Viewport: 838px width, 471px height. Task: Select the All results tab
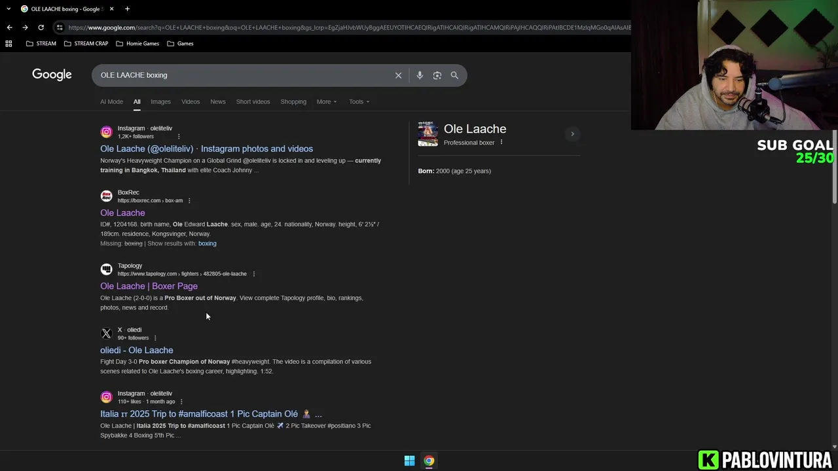[x=137, y=101]
